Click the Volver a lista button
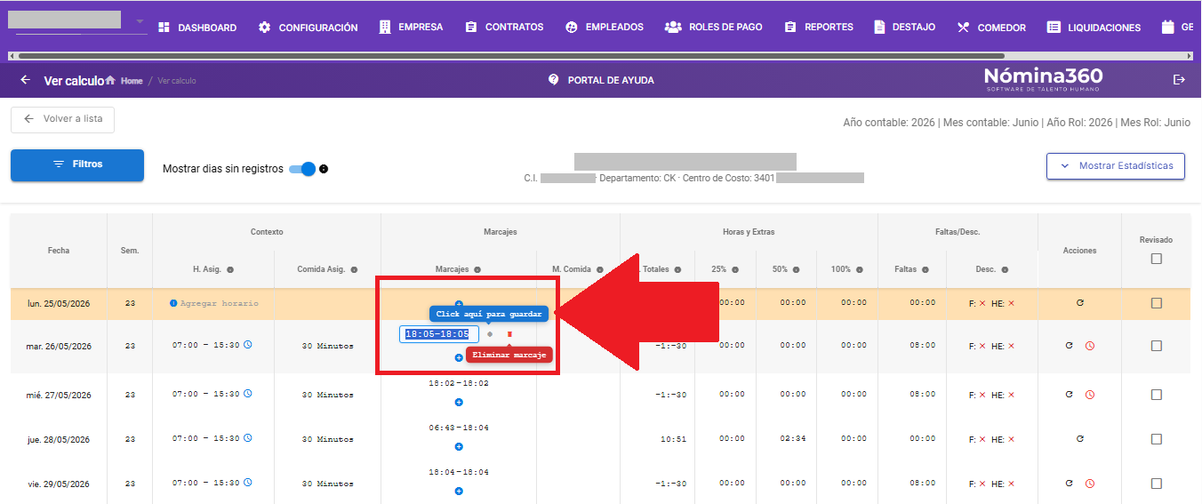 pyautogui.click(x=62, y=119)
